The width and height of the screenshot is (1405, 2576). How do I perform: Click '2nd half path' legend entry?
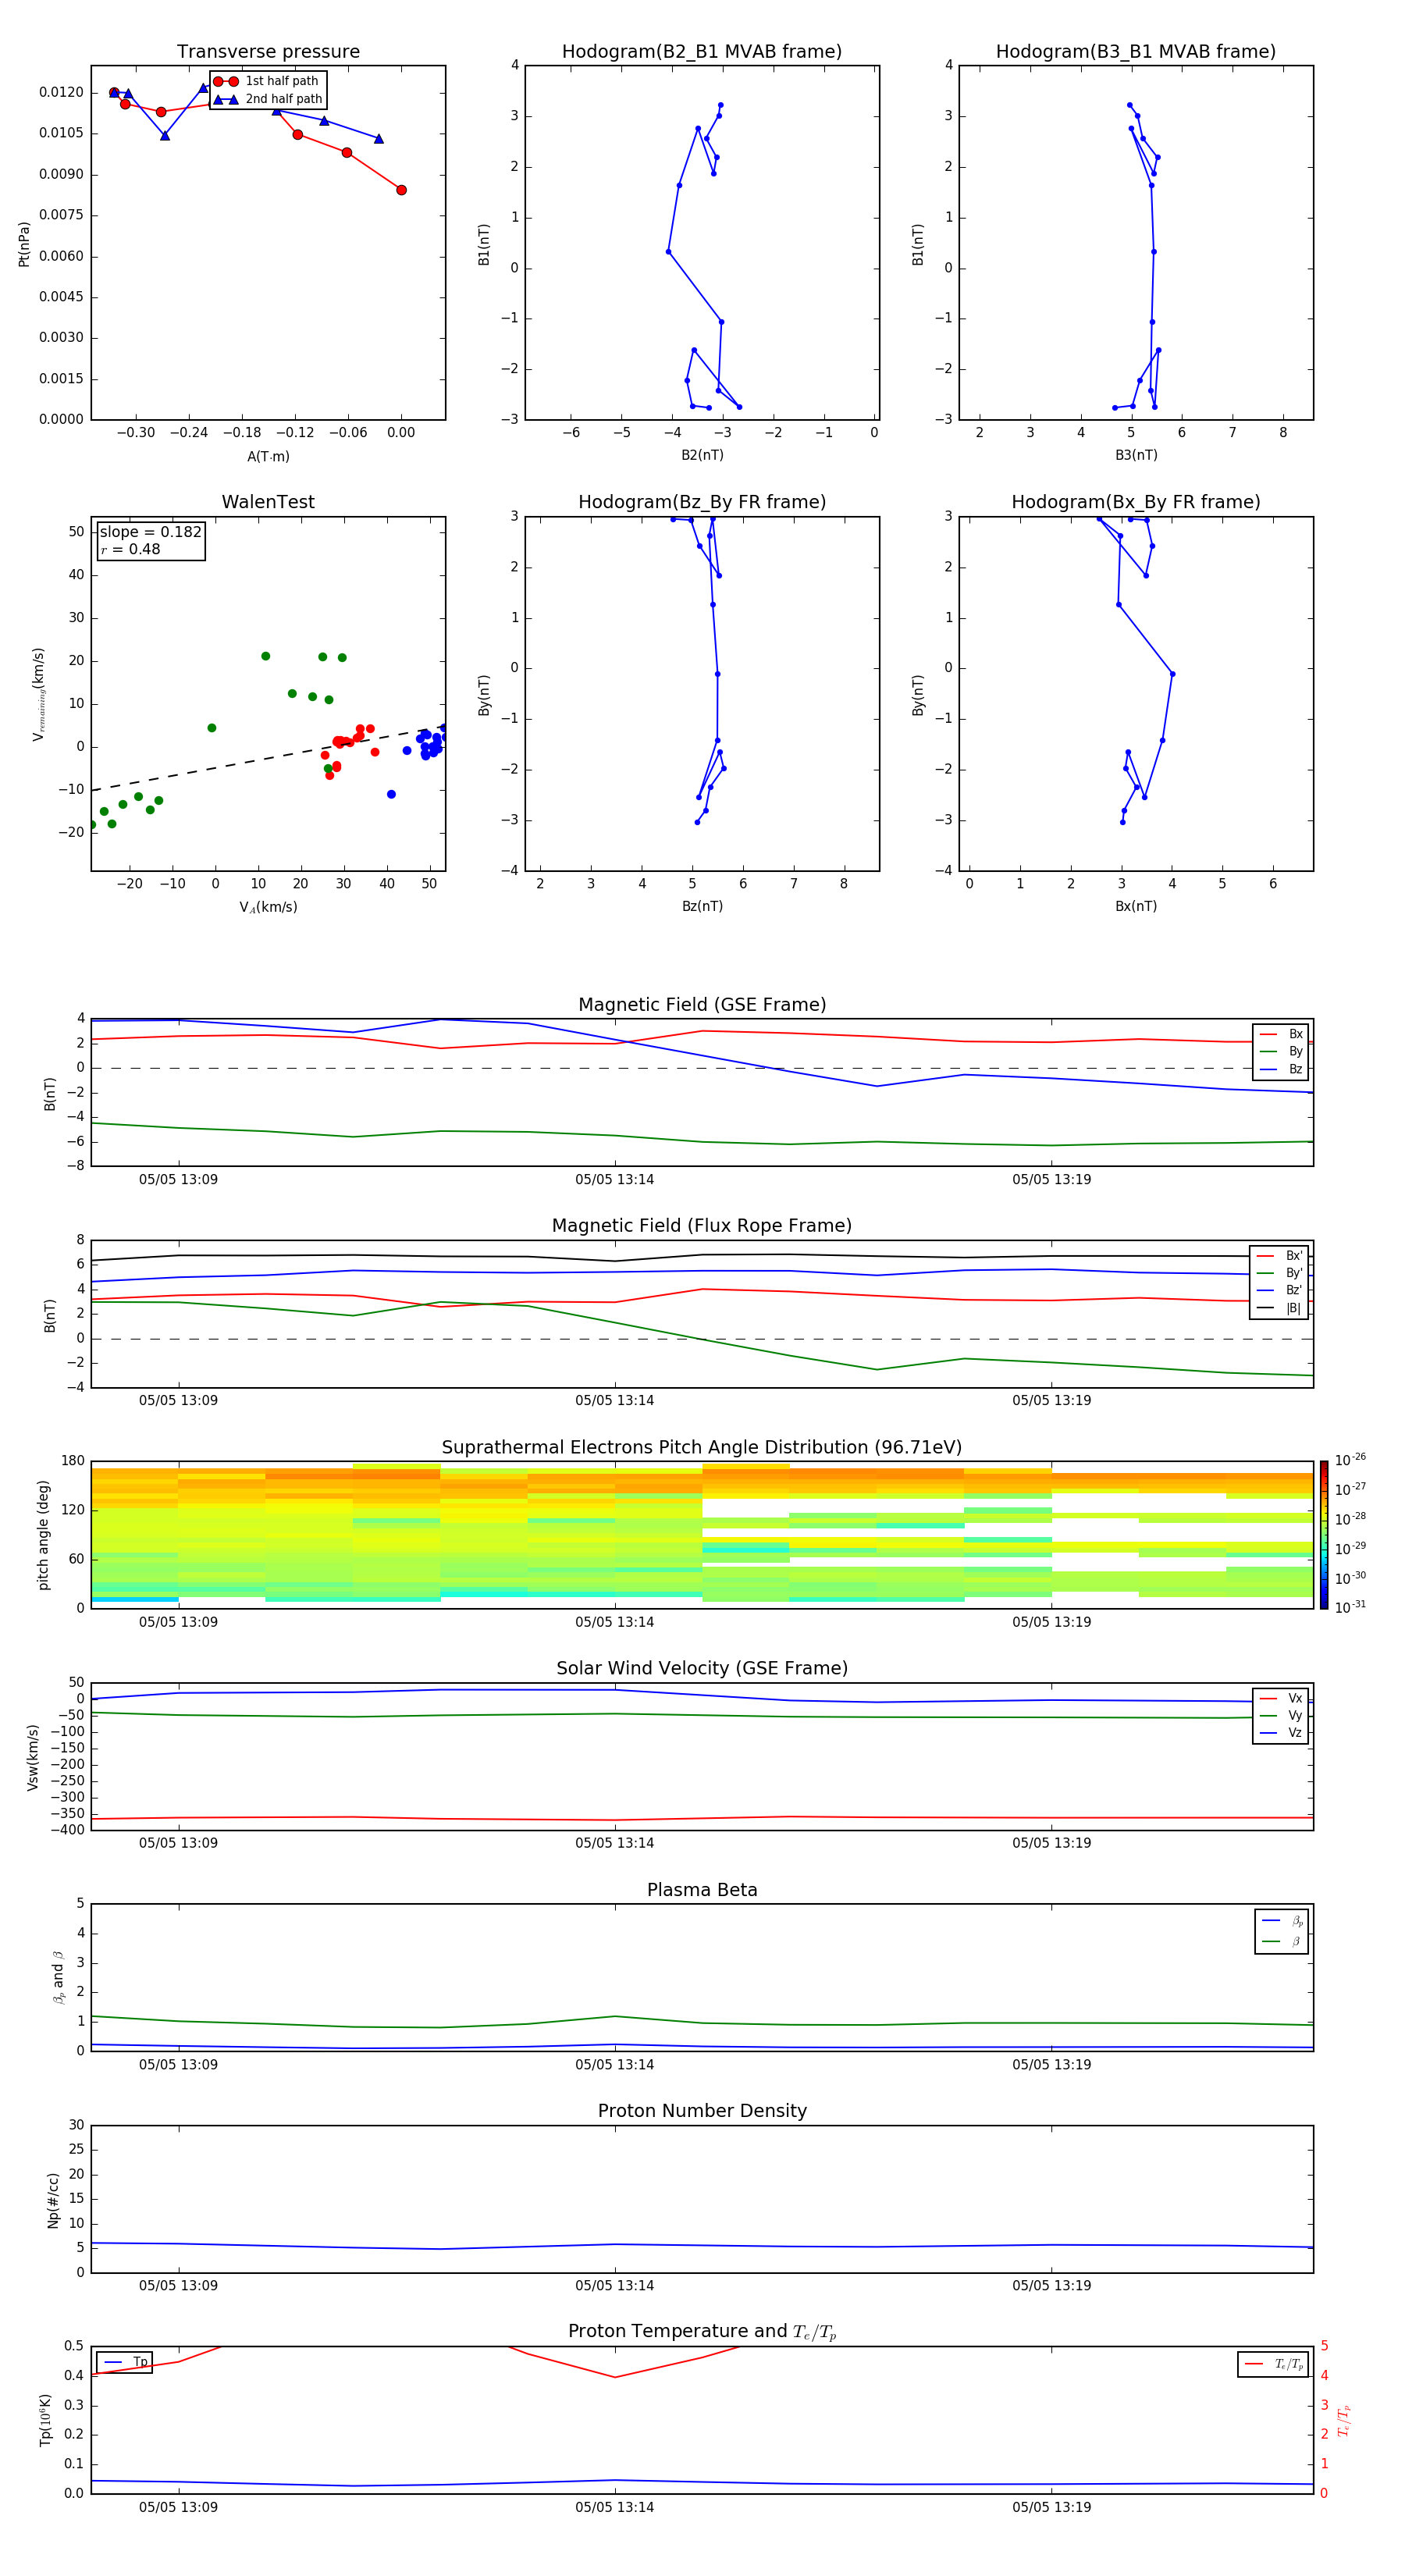(268, 99)
